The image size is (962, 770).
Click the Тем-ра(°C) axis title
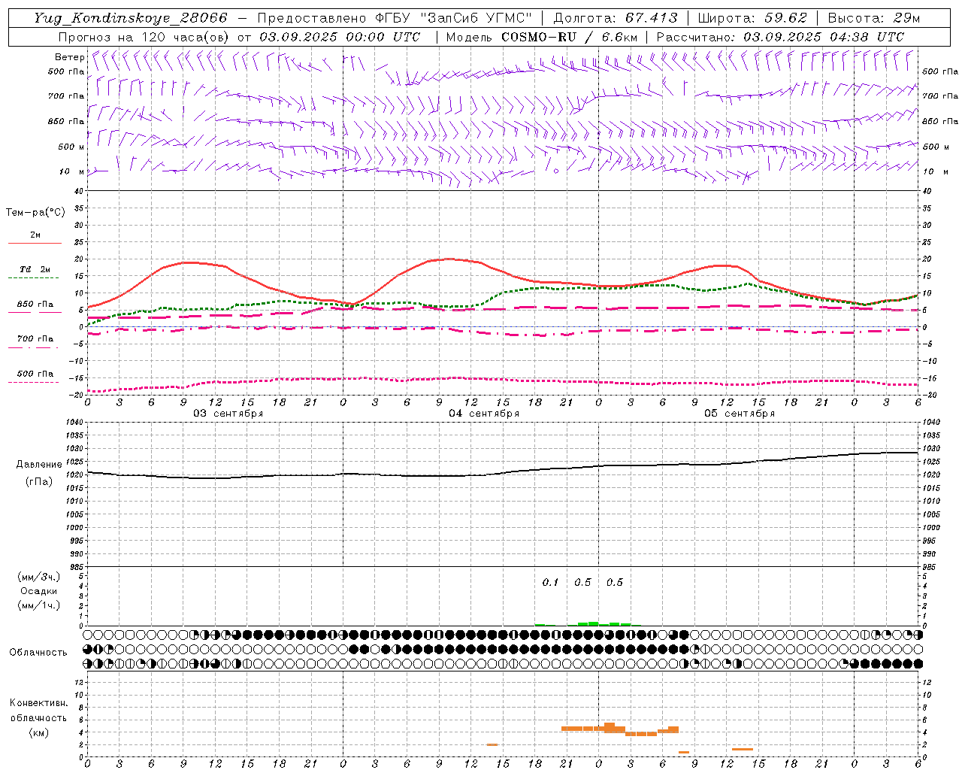coord(35,213)
